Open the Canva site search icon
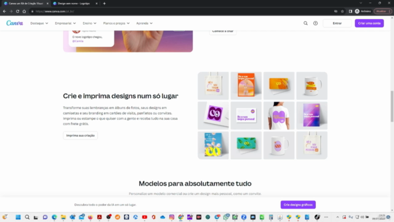This screenshot has height=222, width=394. [305, 23]
